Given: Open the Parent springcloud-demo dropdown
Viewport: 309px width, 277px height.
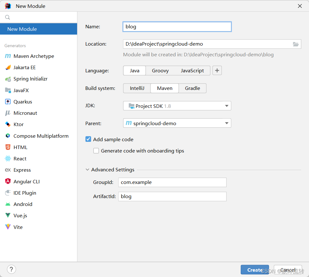Looking at the screenshot, I should click(x=177, y=123).
